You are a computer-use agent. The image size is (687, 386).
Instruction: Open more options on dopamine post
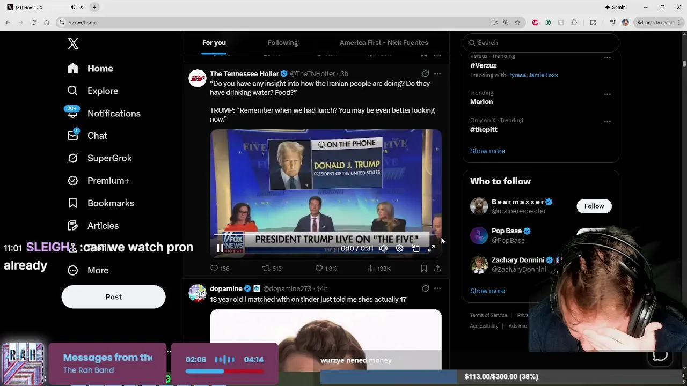pos(437,289)
